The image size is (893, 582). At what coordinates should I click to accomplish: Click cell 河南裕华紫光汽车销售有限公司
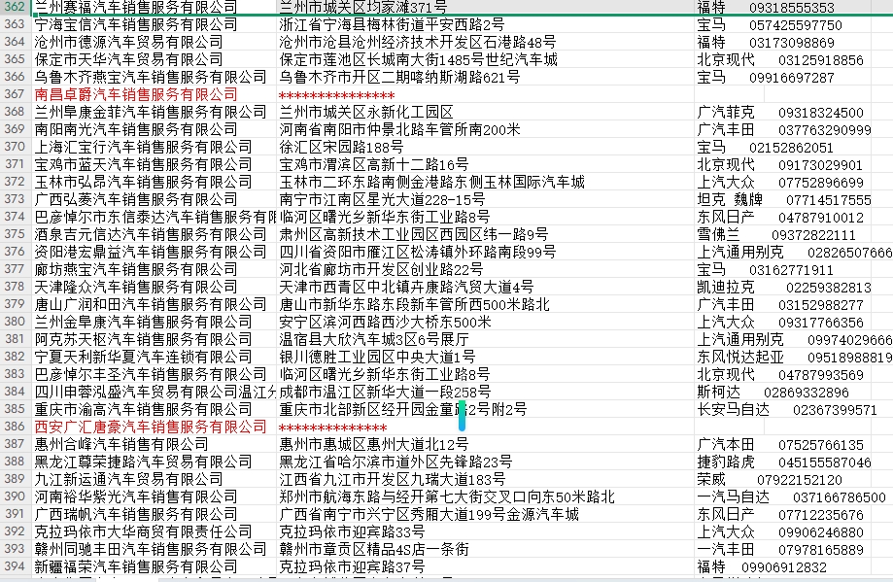coord(136,496)
